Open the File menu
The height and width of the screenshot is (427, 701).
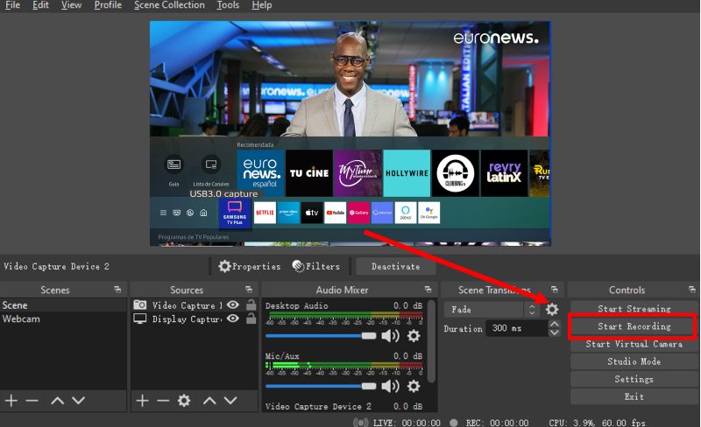coord(12,5)
